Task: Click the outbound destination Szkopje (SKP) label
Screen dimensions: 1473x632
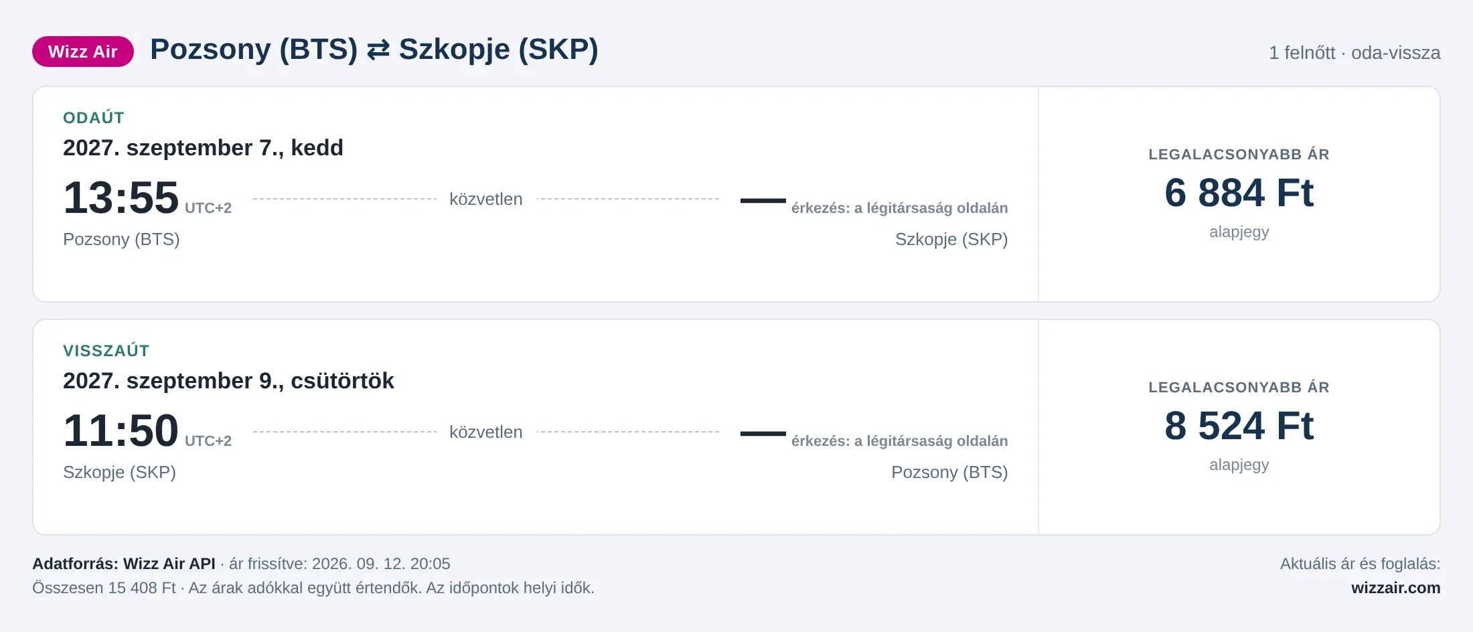Action: tap(951, 239)
